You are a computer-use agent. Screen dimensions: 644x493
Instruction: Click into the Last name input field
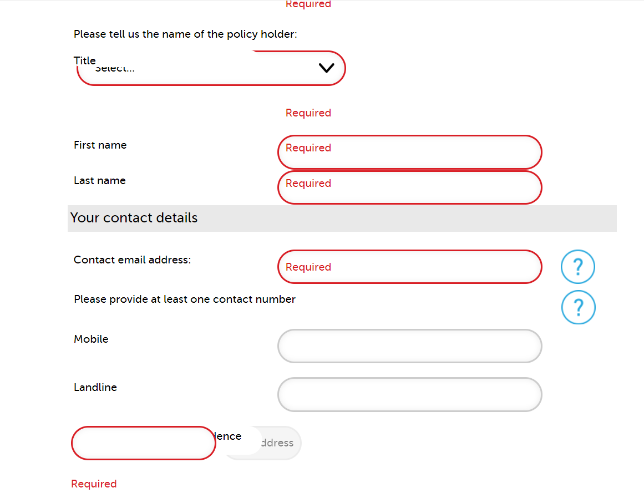[x=409, y=187]
